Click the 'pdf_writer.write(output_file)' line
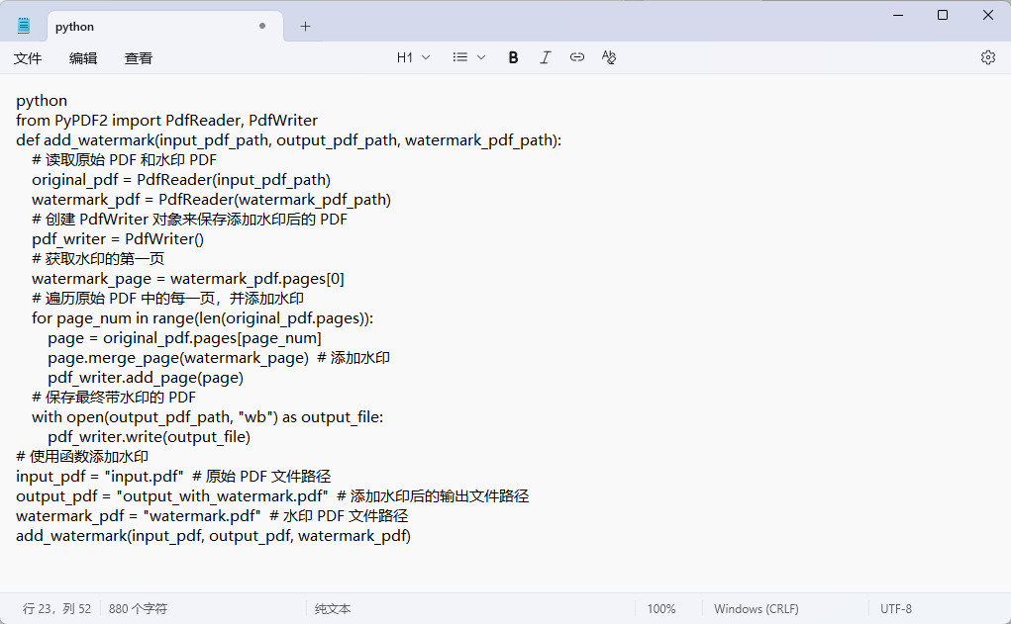 (x=149, y=437)
